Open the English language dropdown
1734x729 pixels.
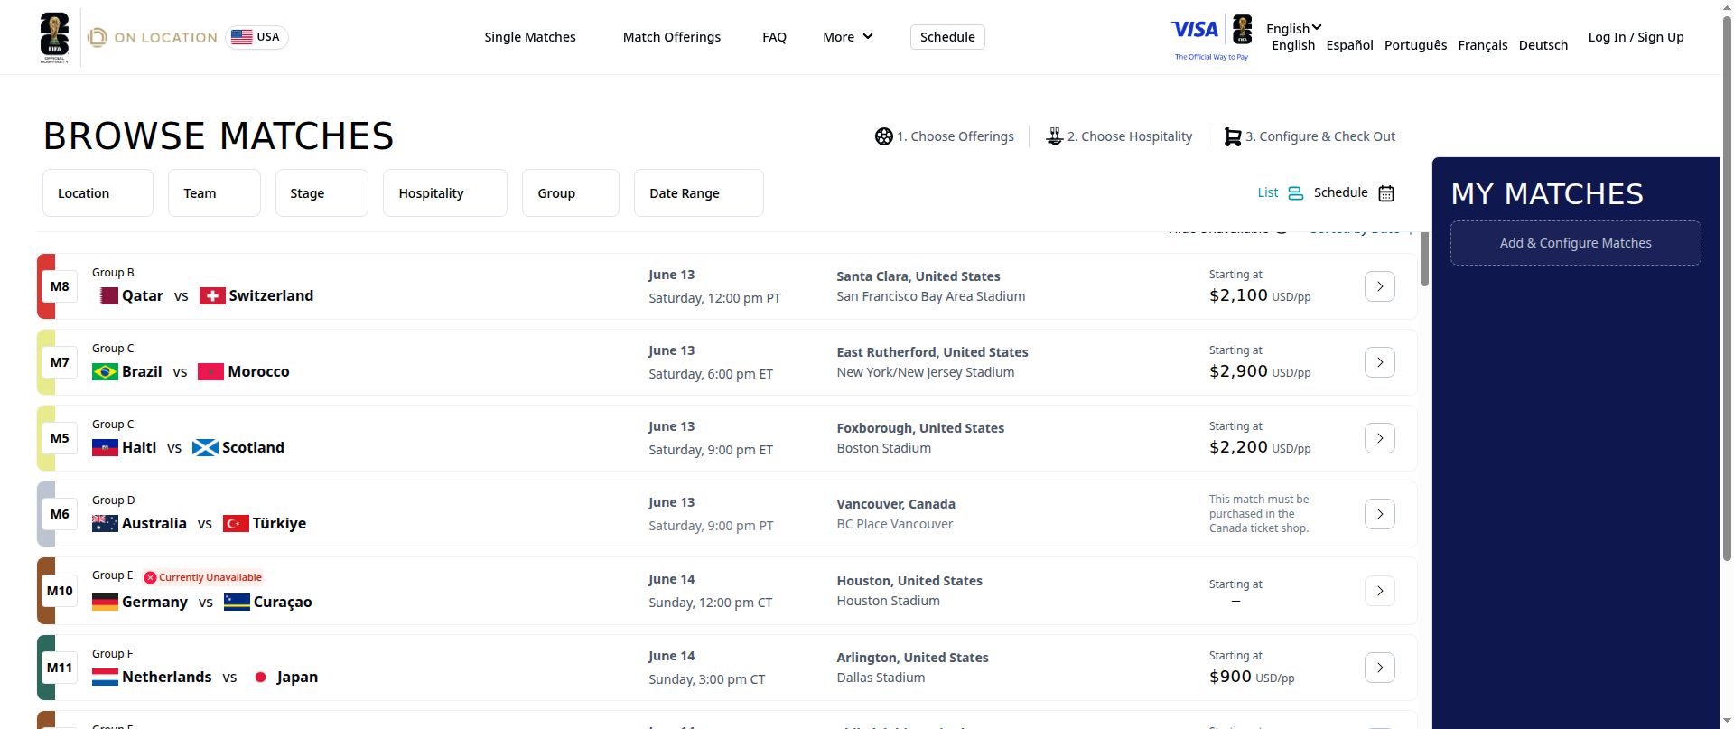1293,28
